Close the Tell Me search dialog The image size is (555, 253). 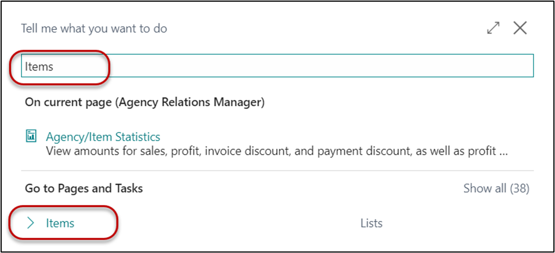[520, 28]
